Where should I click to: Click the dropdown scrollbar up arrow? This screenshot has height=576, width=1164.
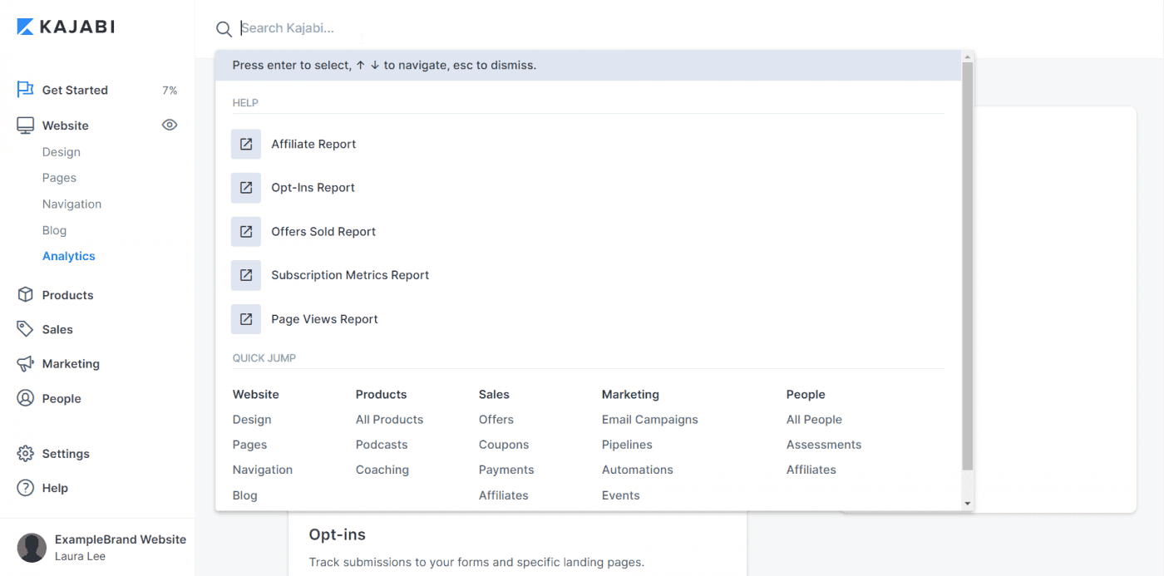coord(967,57)
